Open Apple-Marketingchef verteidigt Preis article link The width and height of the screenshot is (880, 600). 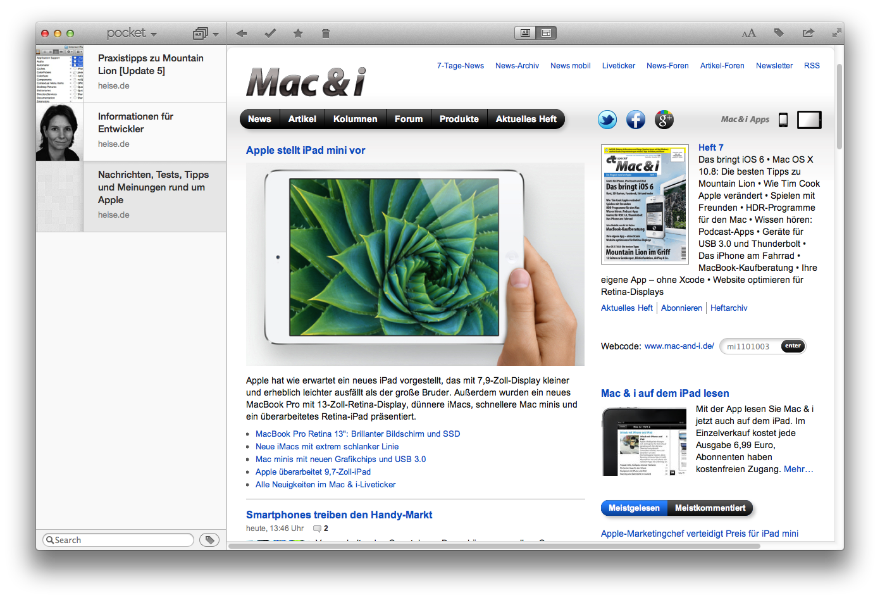[x=700, y=534]
